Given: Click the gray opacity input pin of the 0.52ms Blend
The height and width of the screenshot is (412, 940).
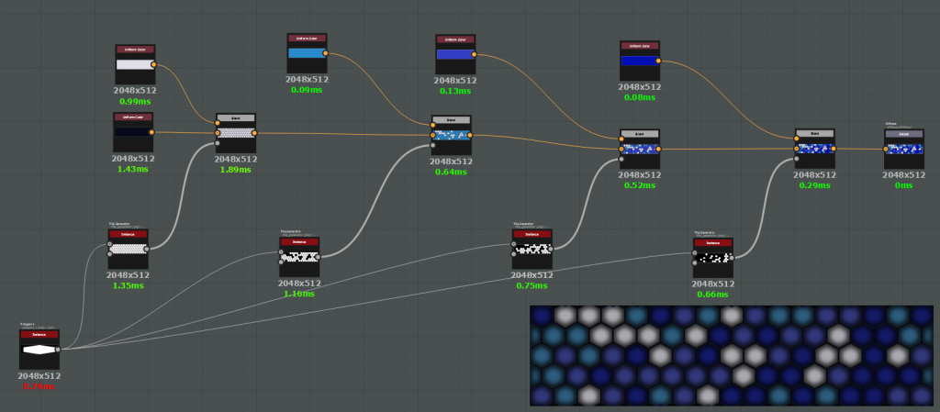Looking at the screenshot, I should pyautogui.click(x=621, y=160).
